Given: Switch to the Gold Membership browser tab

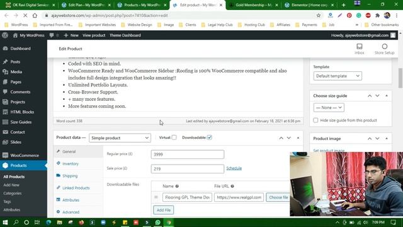Looking at the screenshot, I should [x=253, y=5].
